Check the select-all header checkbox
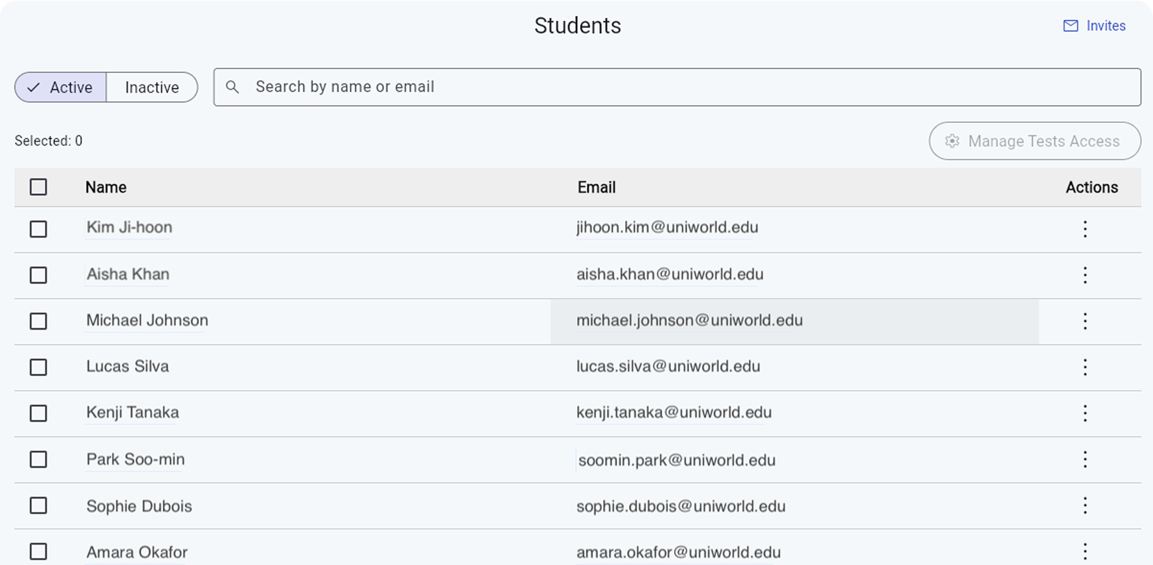This screenshot has height=565, width=1153. click(38, 187)
